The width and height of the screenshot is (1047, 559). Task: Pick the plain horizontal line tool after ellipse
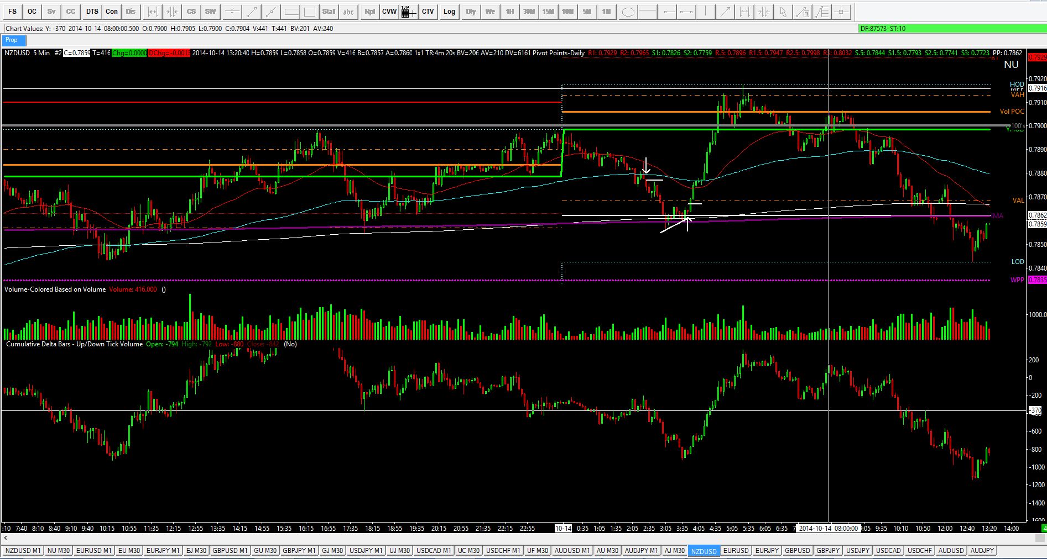click(x=647, y=12)
